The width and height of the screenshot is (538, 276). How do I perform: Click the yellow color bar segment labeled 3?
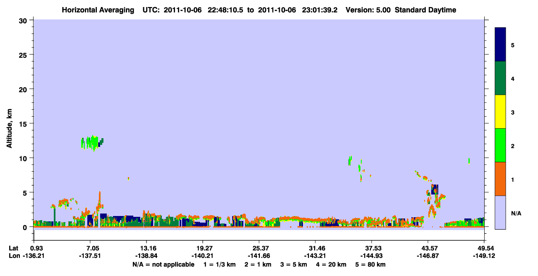pyautogui.click(x=500, y=112)
